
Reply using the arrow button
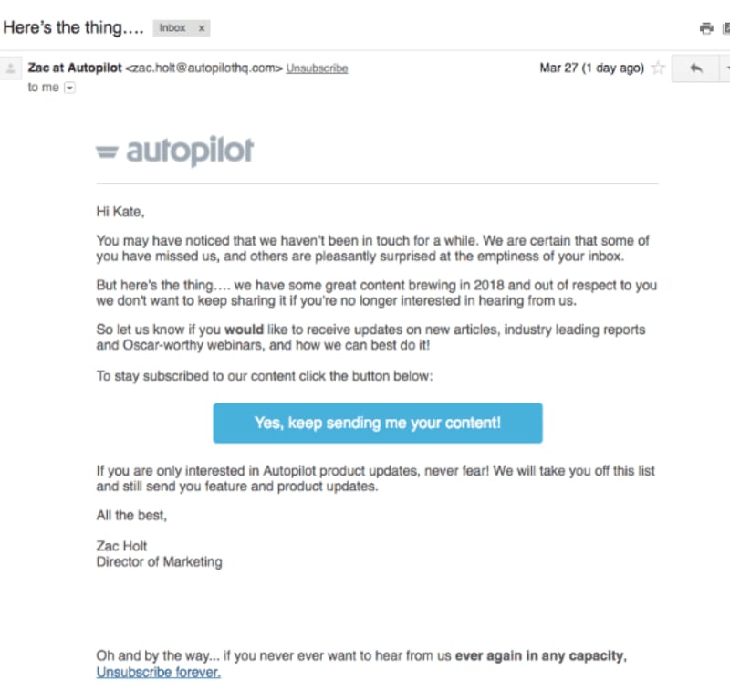[x=695, y=68]
